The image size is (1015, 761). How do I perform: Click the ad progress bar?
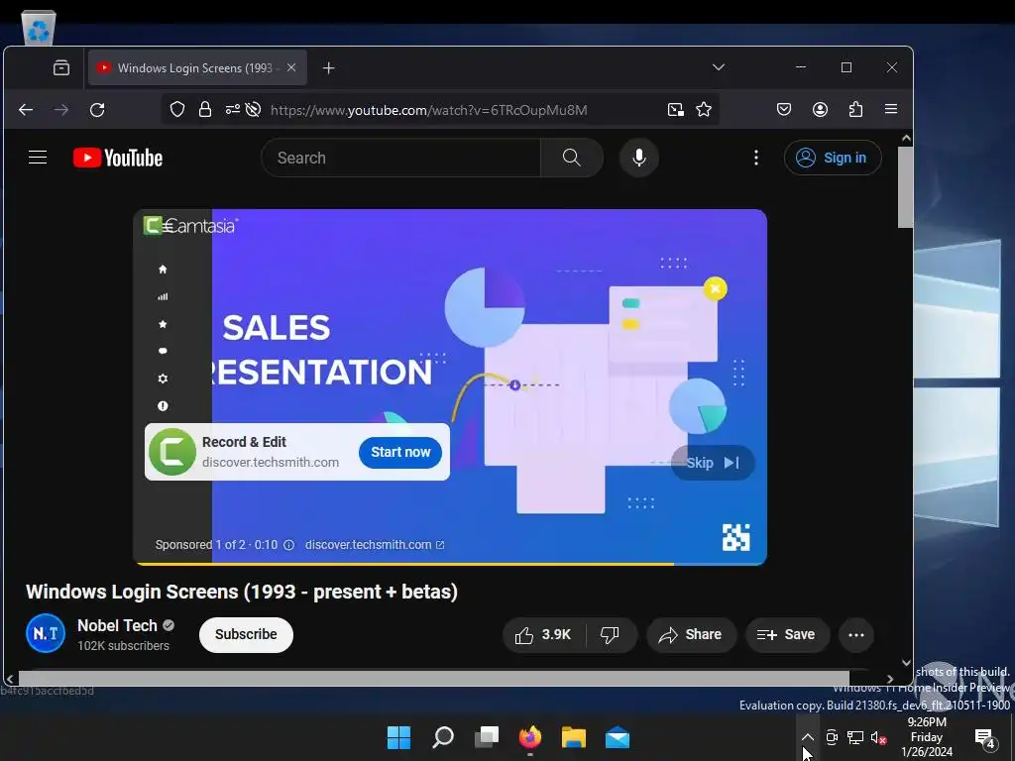click(450, 564)
